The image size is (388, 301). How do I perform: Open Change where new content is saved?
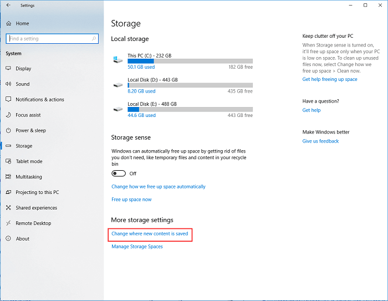[150, 234]
